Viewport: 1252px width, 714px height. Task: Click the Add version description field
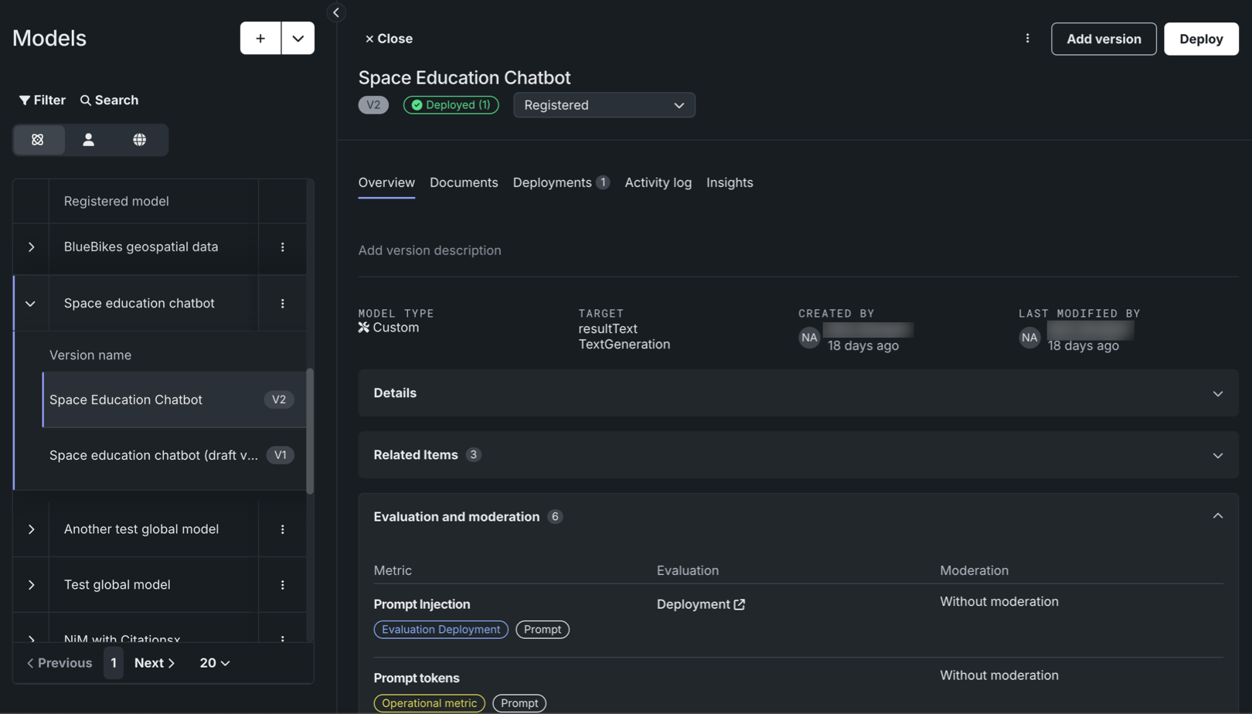pos(430,250)
